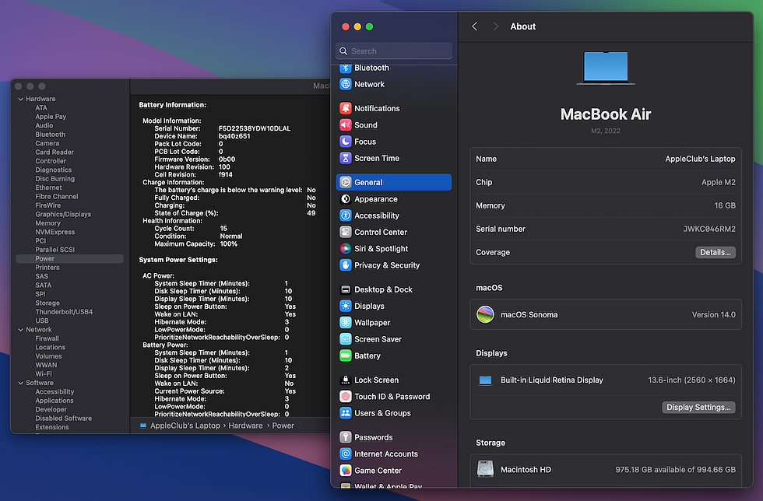Screen dimensions: 763x501
Task: Click the MacBook Air laptop image
Action: [x=606, y=68]
